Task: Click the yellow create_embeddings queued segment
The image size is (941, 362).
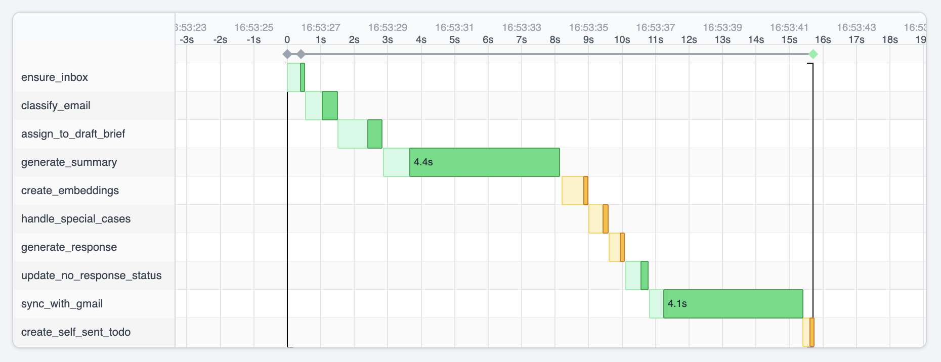Action: click(x=573, y=191)
